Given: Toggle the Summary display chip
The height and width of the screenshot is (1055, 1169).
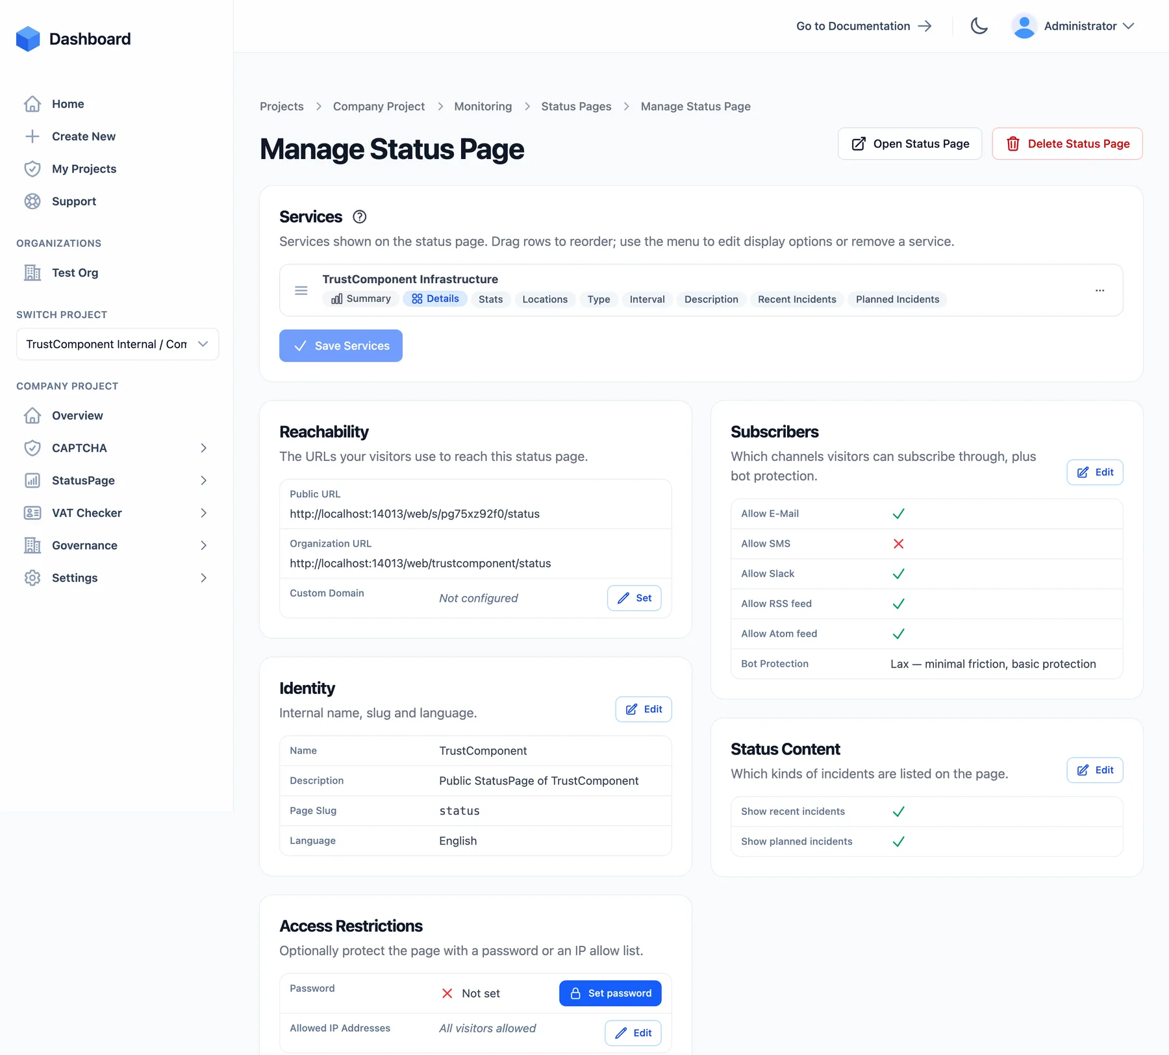Looking at the screenshot, I should pyautogui.click(x=361, y=299).
